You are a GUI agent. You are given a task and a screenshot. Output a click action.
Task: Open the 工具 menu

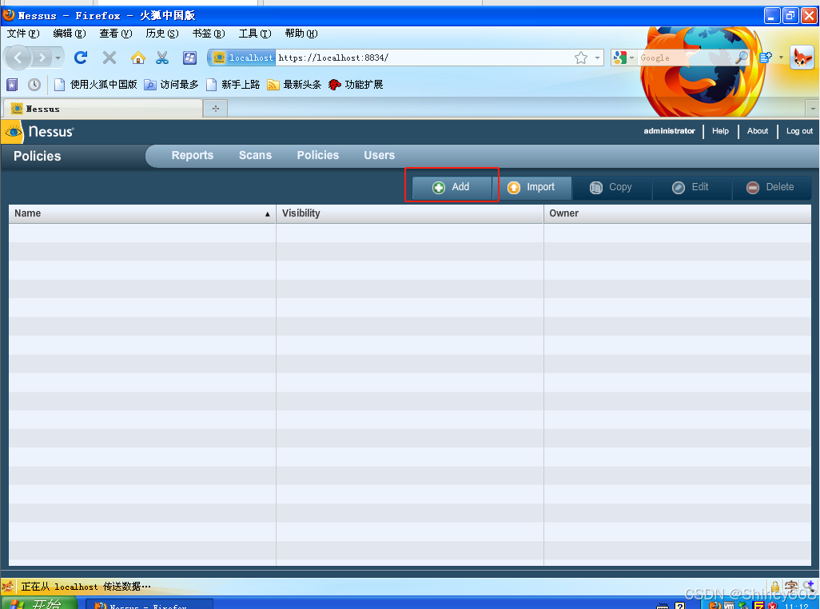click(255, 34)
